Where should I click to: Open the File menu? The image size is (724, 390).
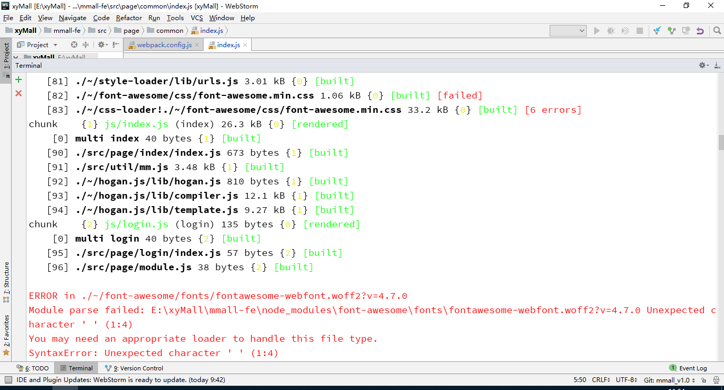[x=8, y=18]
